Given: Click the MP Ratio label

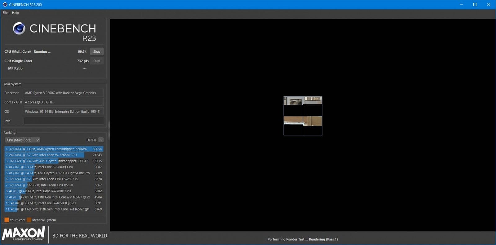Looking at the screenshot, I should (x=15, y=69).
